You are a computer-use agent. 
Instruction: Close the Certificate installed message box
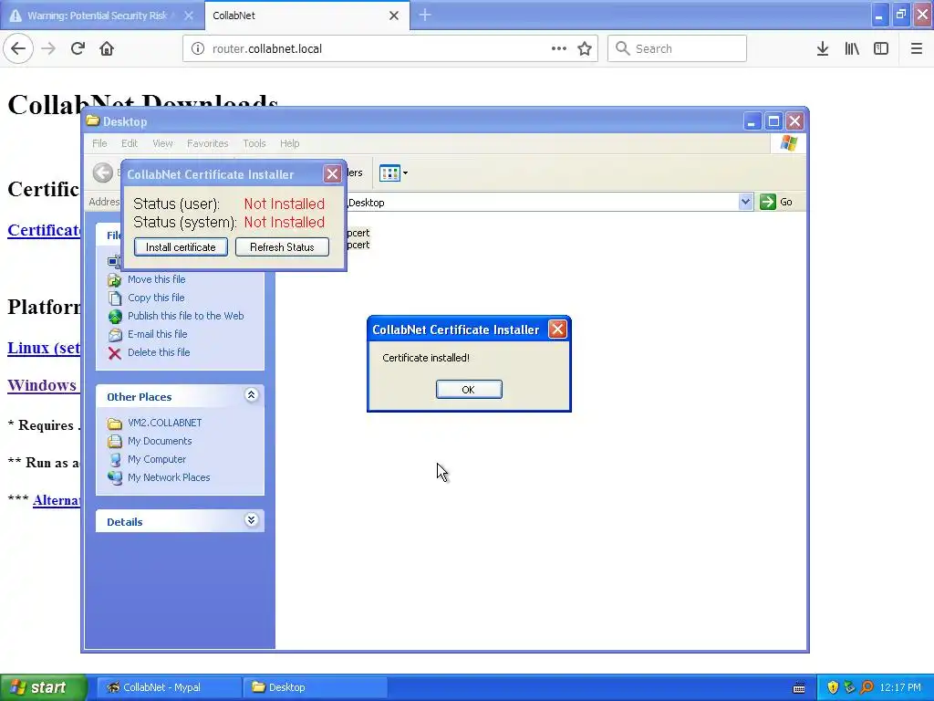557,329
